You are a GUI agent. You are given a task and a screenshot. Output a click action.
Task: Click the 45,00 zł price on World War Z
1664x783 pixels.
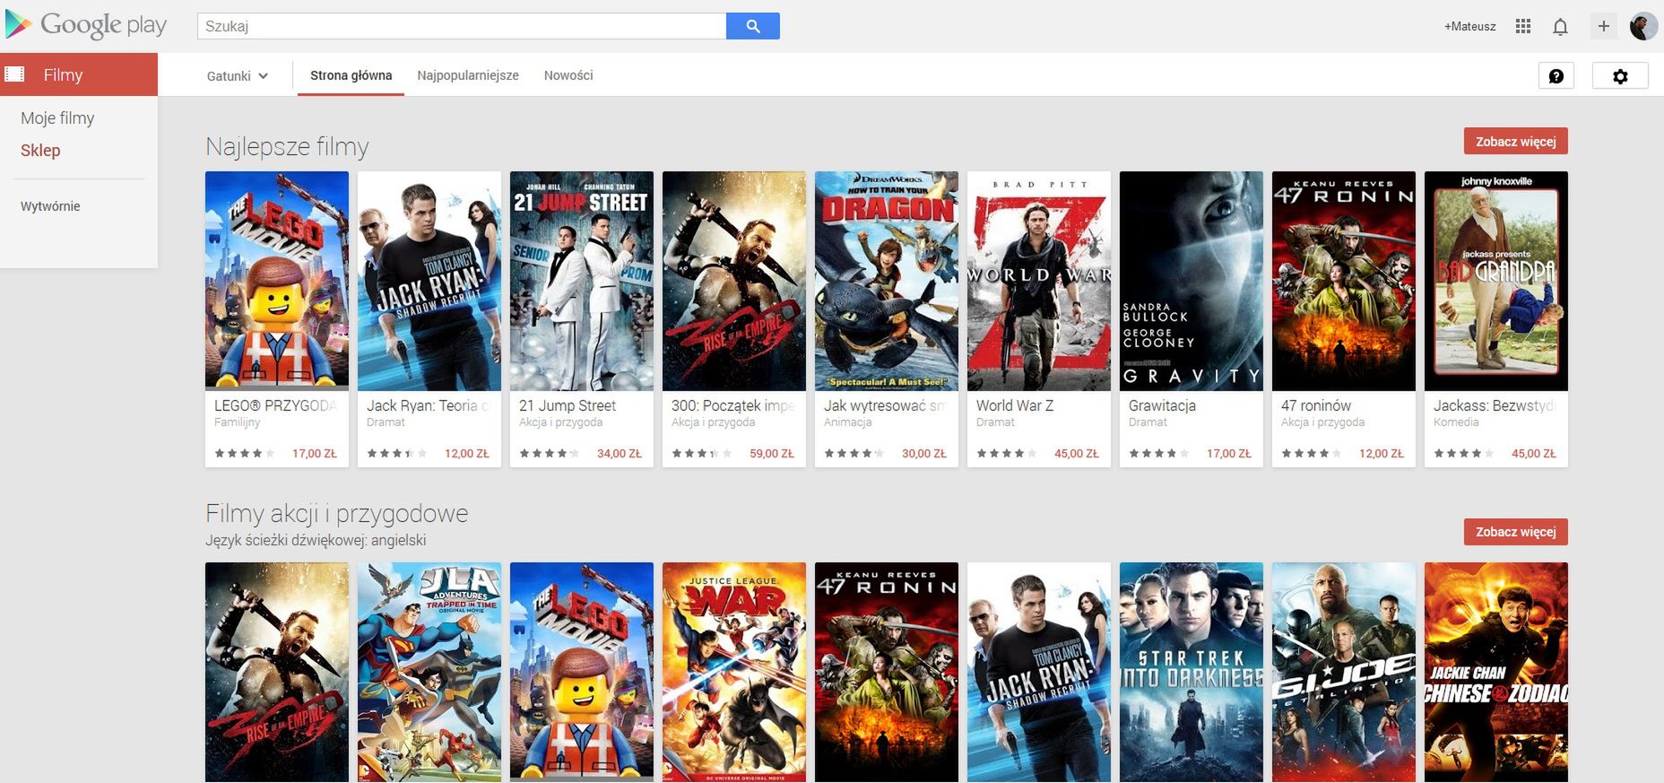1077,454
